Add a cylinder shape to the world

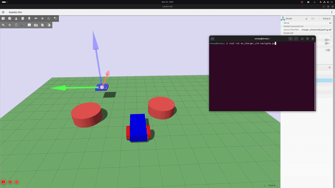23,19
